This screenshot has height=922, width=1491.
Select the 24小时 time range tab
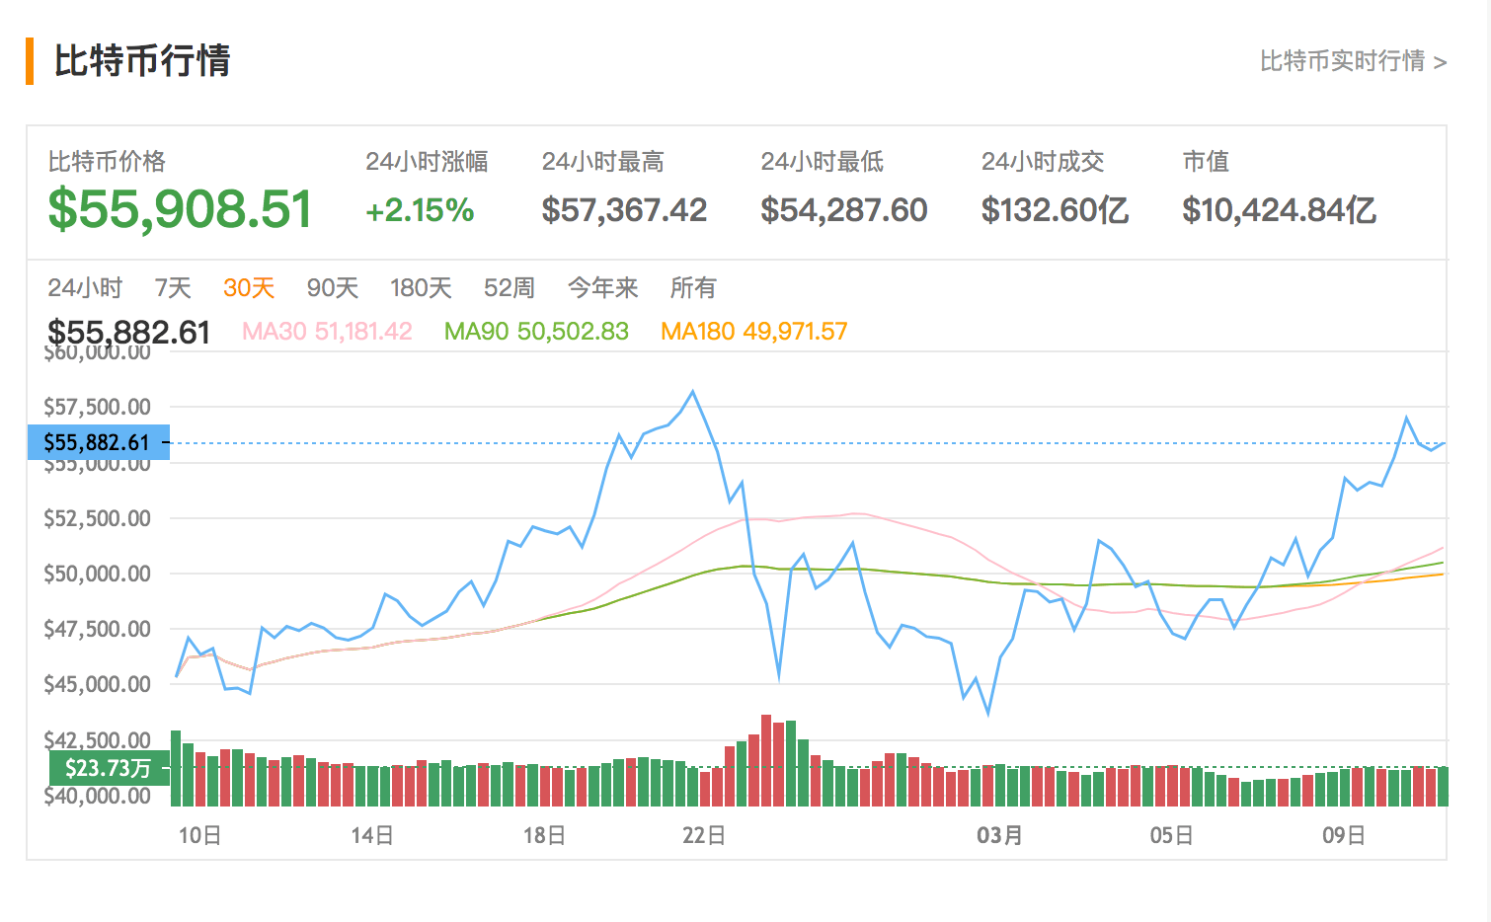click(85, 287)
